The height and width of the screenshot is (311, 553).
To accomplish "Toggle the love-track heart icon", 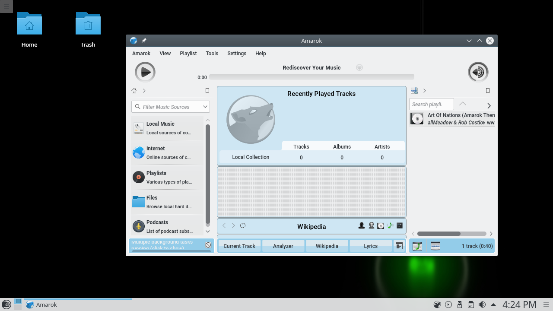I will [x=359, y=67].
